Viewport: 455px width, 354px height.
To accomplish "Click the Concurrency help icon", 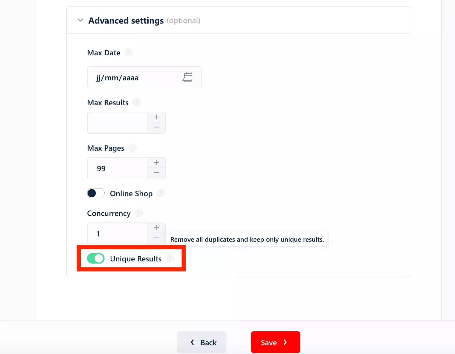I will point(139,213).
